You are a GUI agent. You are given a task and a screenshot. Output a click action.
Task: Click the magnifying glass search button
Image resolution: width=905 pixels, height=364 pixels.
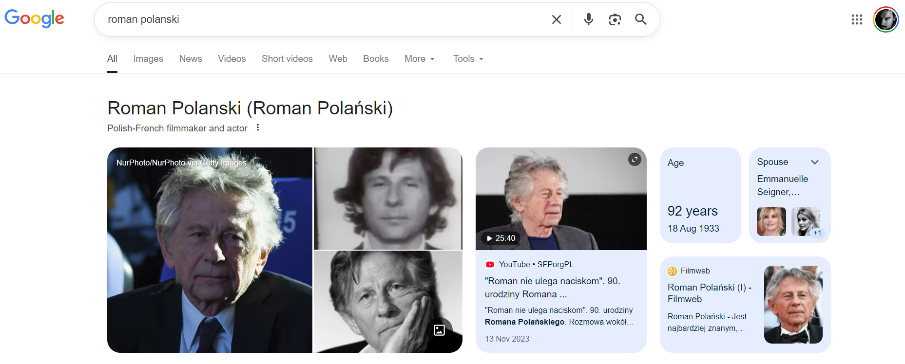click(641, 19)
